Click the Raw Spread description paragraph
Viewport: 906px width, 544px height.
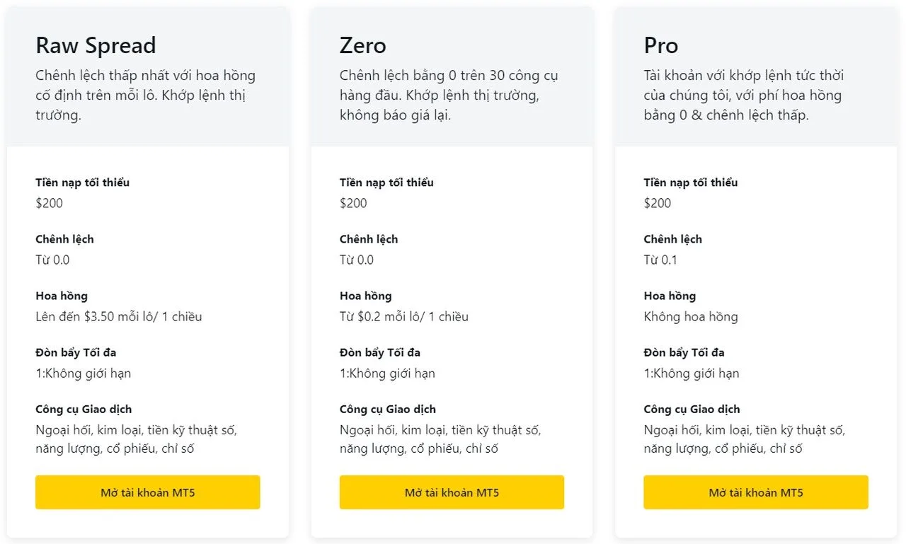tap(145, 95)
